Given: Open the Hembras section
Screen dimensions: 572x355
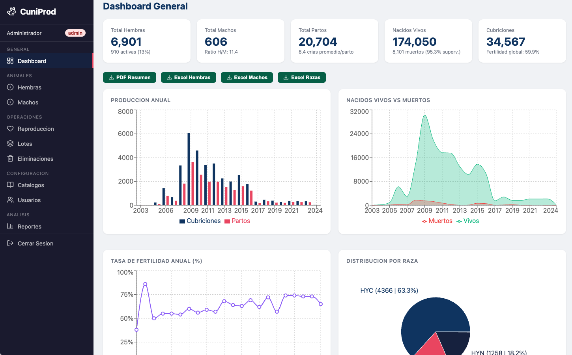Looking at the screenshot, I should [47, 87].
